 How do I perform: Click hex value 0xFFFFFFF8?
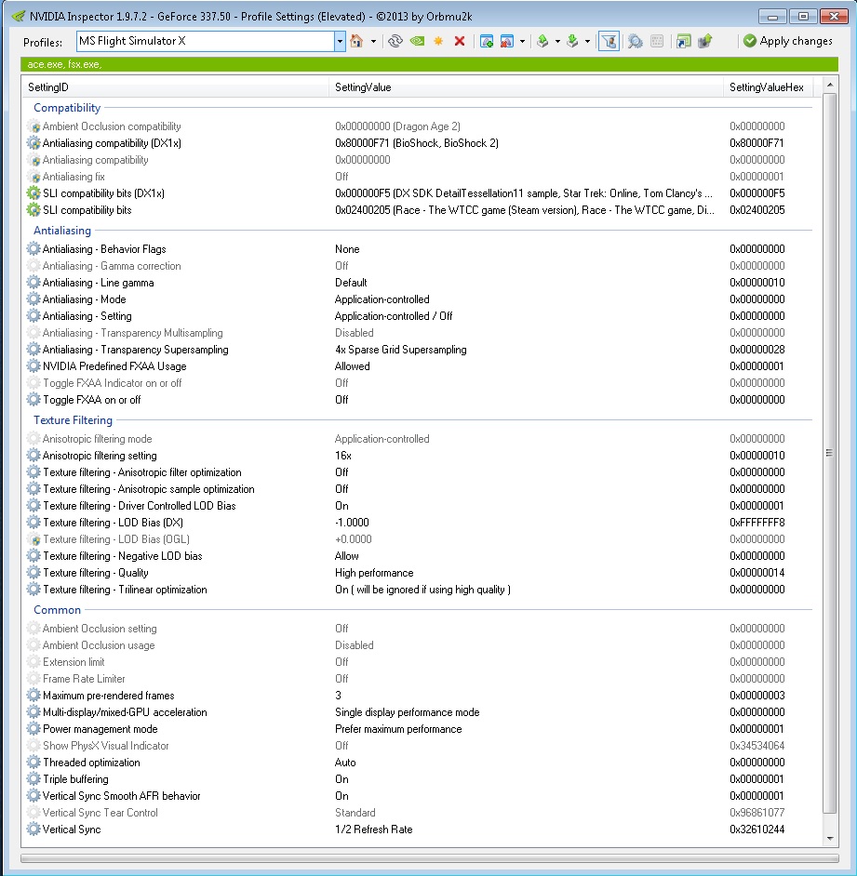[757, 523]
